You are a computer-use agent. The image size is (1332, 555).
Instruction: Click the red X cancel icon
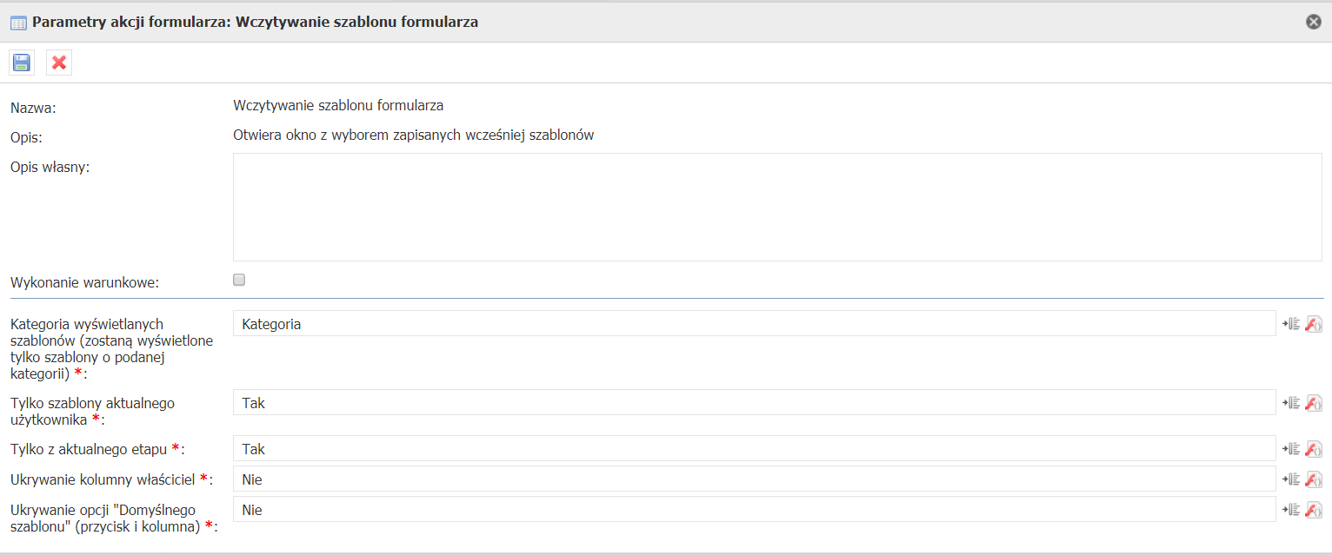[59, 63]
